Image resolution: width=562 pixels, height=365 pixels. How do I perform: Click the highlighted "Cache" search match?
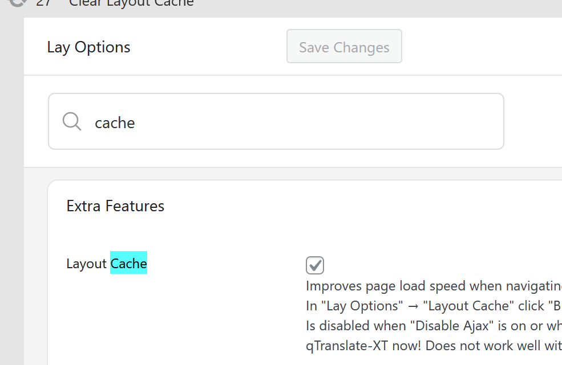(128, 263)
